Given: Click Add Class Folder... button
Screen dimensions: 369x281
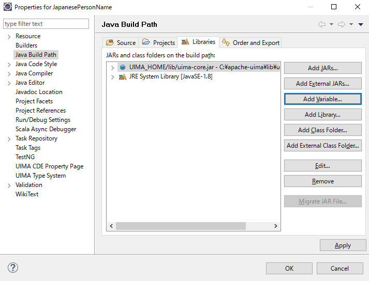Looking at the screenshot, I should [x=322, y=130].
